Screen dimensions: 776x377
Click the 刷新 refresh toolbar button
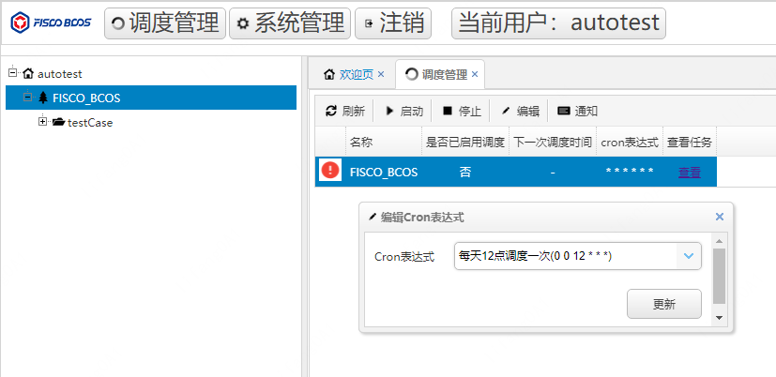click(x=345, y=112)
